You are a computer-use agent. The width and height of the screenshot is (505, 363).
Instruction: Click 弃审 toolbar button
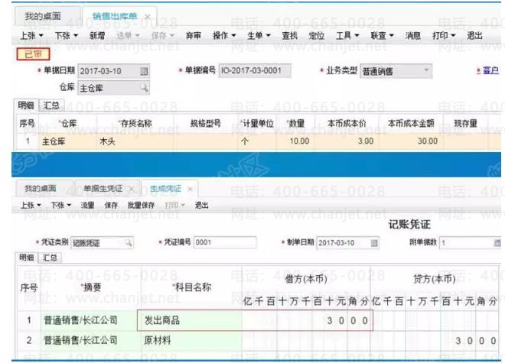(194, 35)
